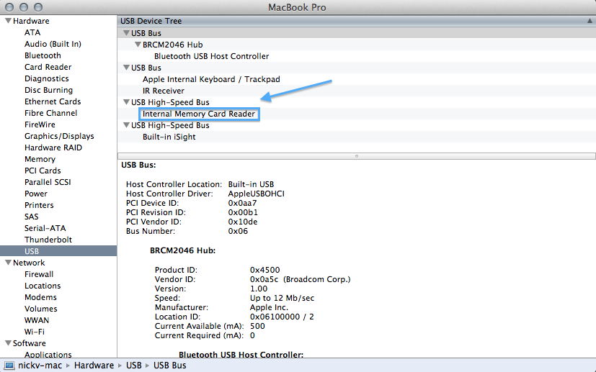Image resolution: width=596 pixels, height=372 pixels.
Task: Select Locations under Network
Action: tap(43, 286)
